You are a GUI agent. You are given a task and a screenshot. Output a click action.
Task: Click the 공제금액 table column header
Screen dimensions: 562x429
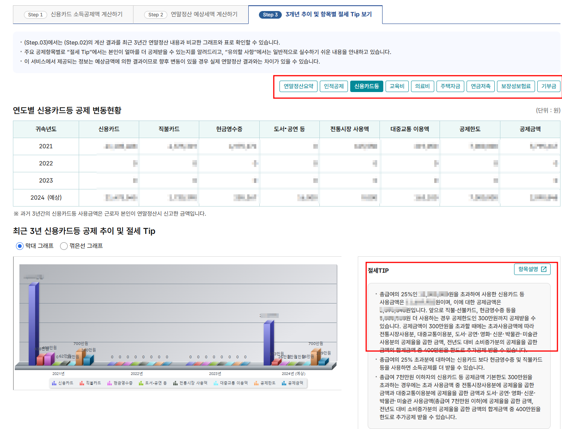[x=530, y=129]
